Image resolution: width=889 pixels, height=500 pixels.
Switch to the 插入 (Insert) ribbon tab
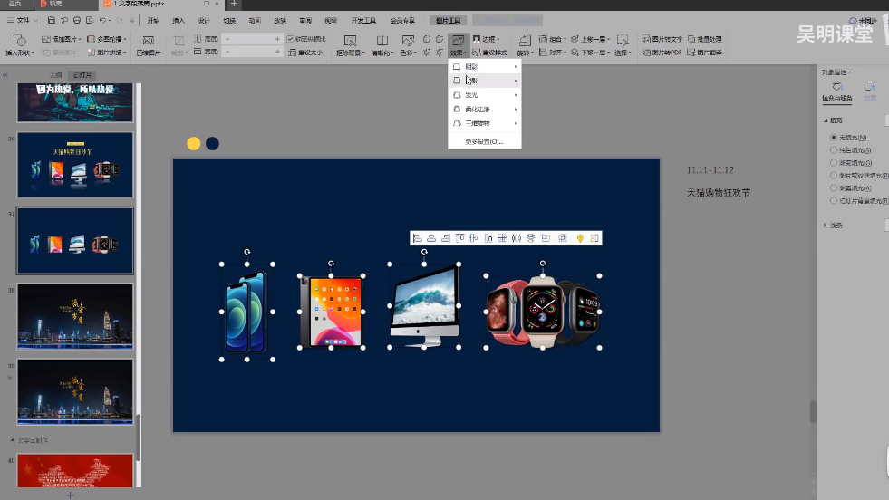[x=179, y=21]
